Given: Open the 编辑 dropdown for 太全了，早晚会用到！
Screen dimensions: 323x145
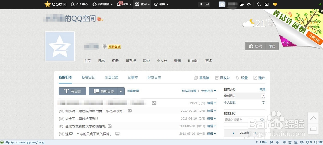Looking at the screenshot, I should tap(211, 119).
